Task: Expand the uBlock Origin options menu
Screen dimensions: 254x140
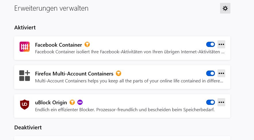Action: [x=221, y=102]
